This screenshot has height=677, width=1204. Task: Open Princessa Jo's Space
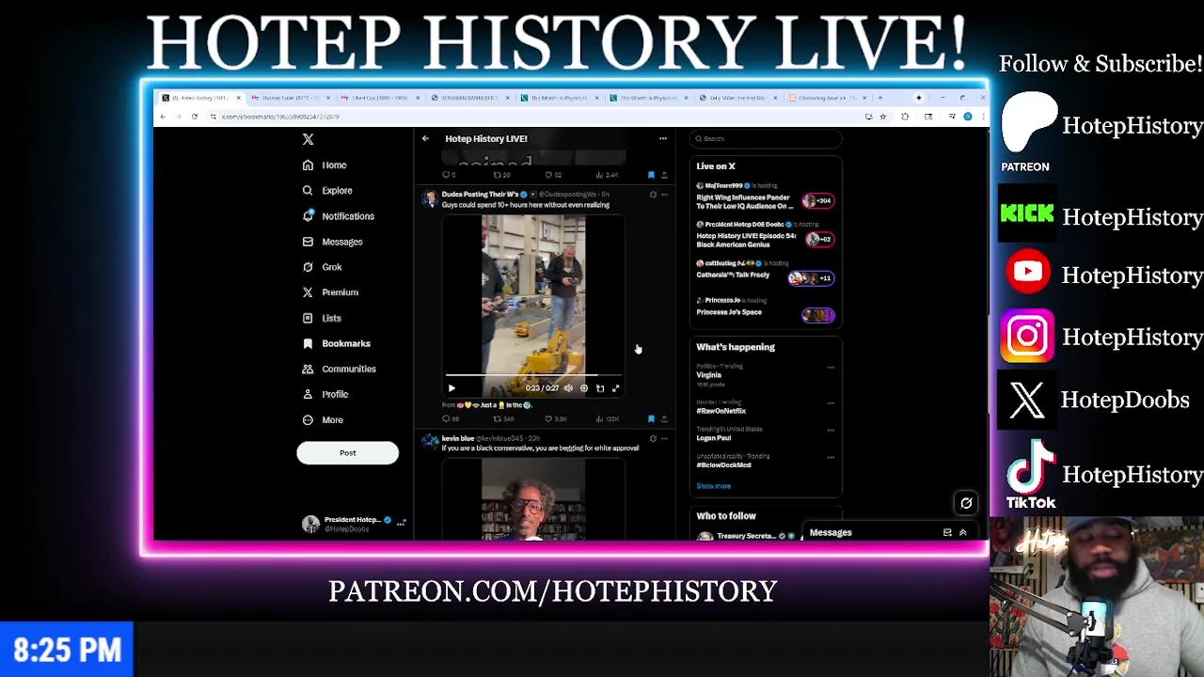pyautogui.click(x=765, y=308)
